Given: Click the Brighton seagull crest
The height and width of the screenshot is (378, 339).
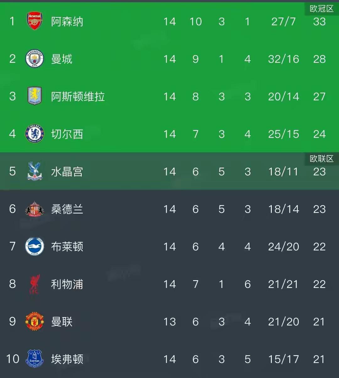Looking at the screenshot, I should [35, 247].
